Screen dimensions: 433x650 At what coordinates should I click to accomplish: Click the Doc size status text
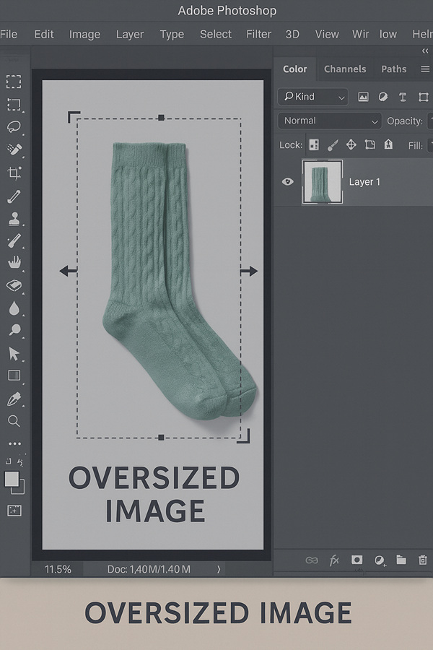point(149,569)
